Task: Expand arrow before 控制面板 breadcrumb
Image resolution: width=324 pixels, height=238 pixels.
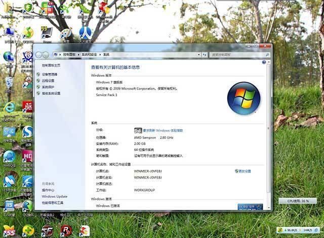Action: [60, 55]
